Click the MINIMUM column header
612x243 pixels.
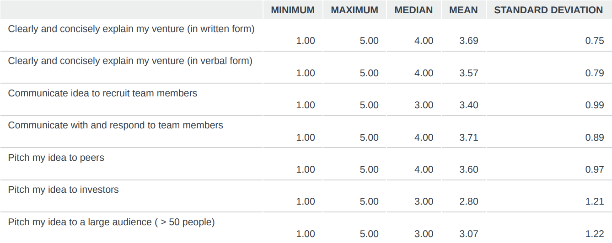point(293,10)
